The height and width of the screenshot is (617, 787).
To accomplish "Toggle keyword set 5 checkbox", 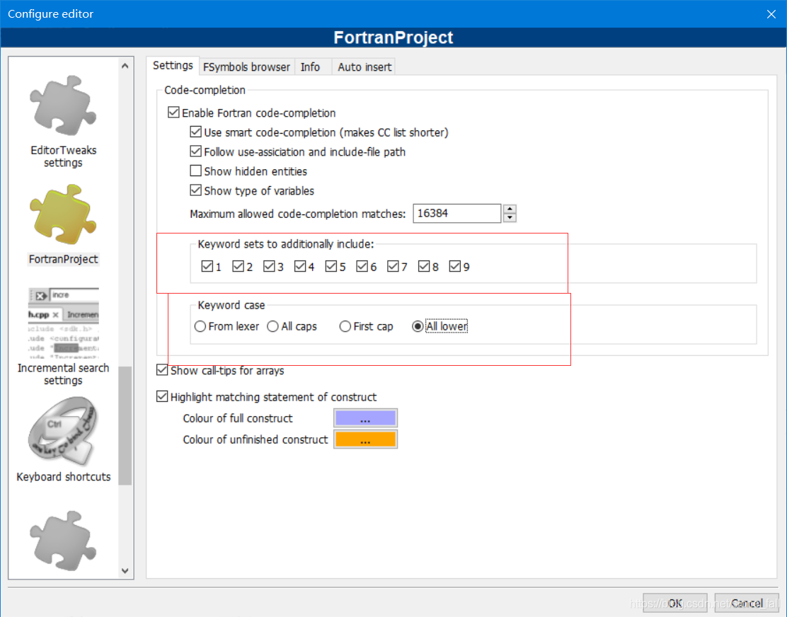I will (x=331, y=267).
